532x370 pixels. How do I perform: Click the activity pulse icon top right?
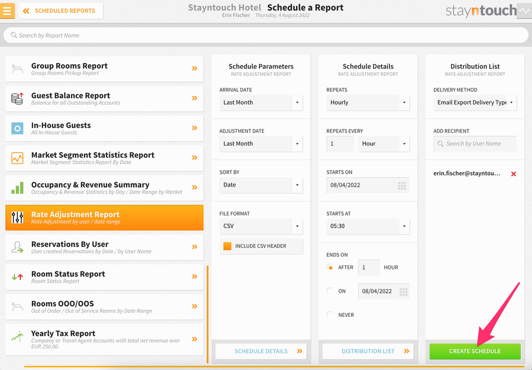point(524,11)
